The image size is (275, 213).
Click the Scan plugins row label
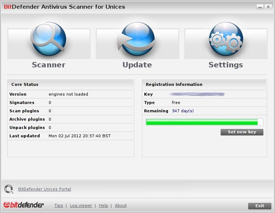point(24,111)
